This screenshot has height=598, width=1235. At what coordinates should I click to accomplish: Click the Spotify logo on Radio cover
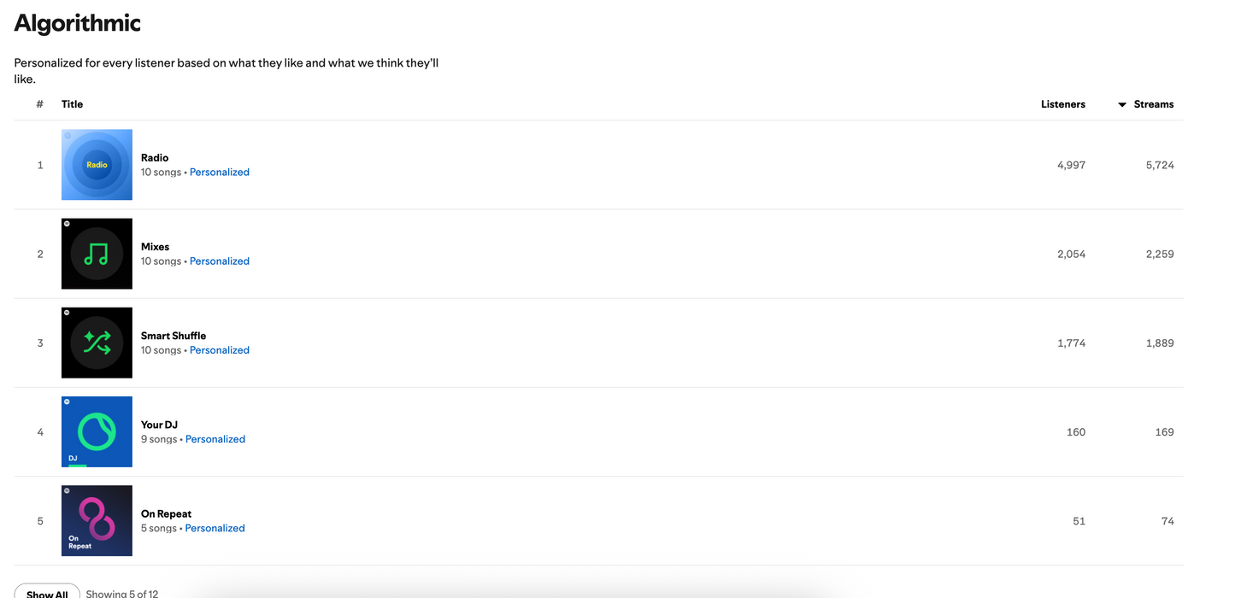point(68,135)
